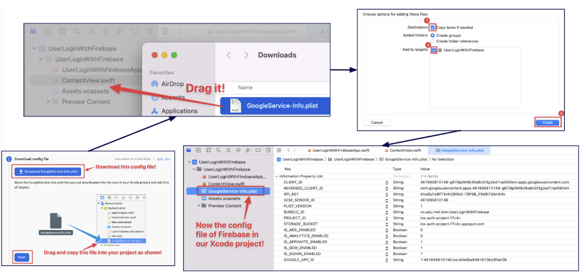Toggle the UserLoginWithFirebase target checkbox in 'Add to targets'
The width and height of the screenshot is (583, 275).
(x=433, y=50)
